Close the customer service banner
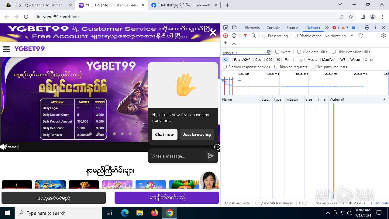 [213, 33]
